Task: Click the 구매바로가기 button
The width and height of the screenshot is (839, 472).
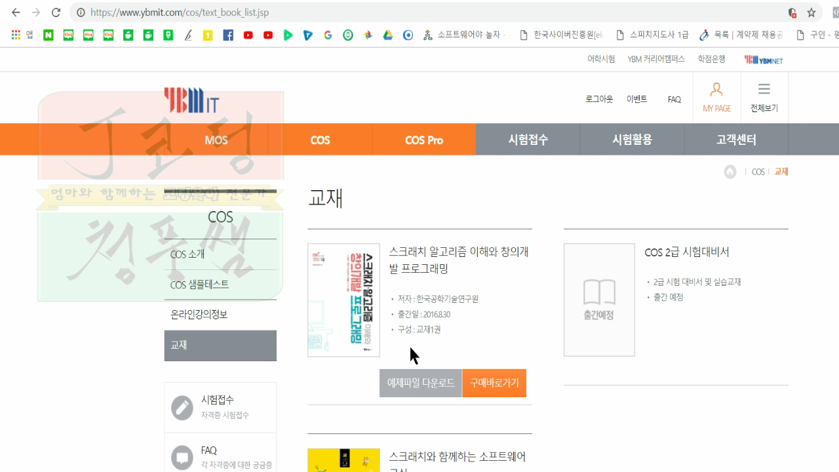Action: click(x=495, y=383)
